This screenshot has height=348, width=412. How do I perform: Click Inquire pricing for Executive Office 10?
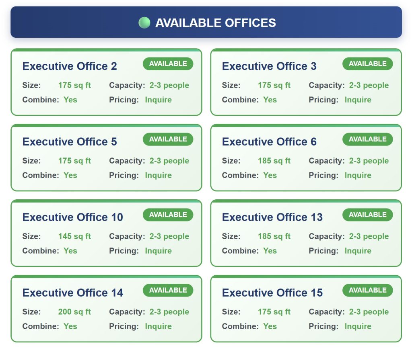[x=158, y=251]
